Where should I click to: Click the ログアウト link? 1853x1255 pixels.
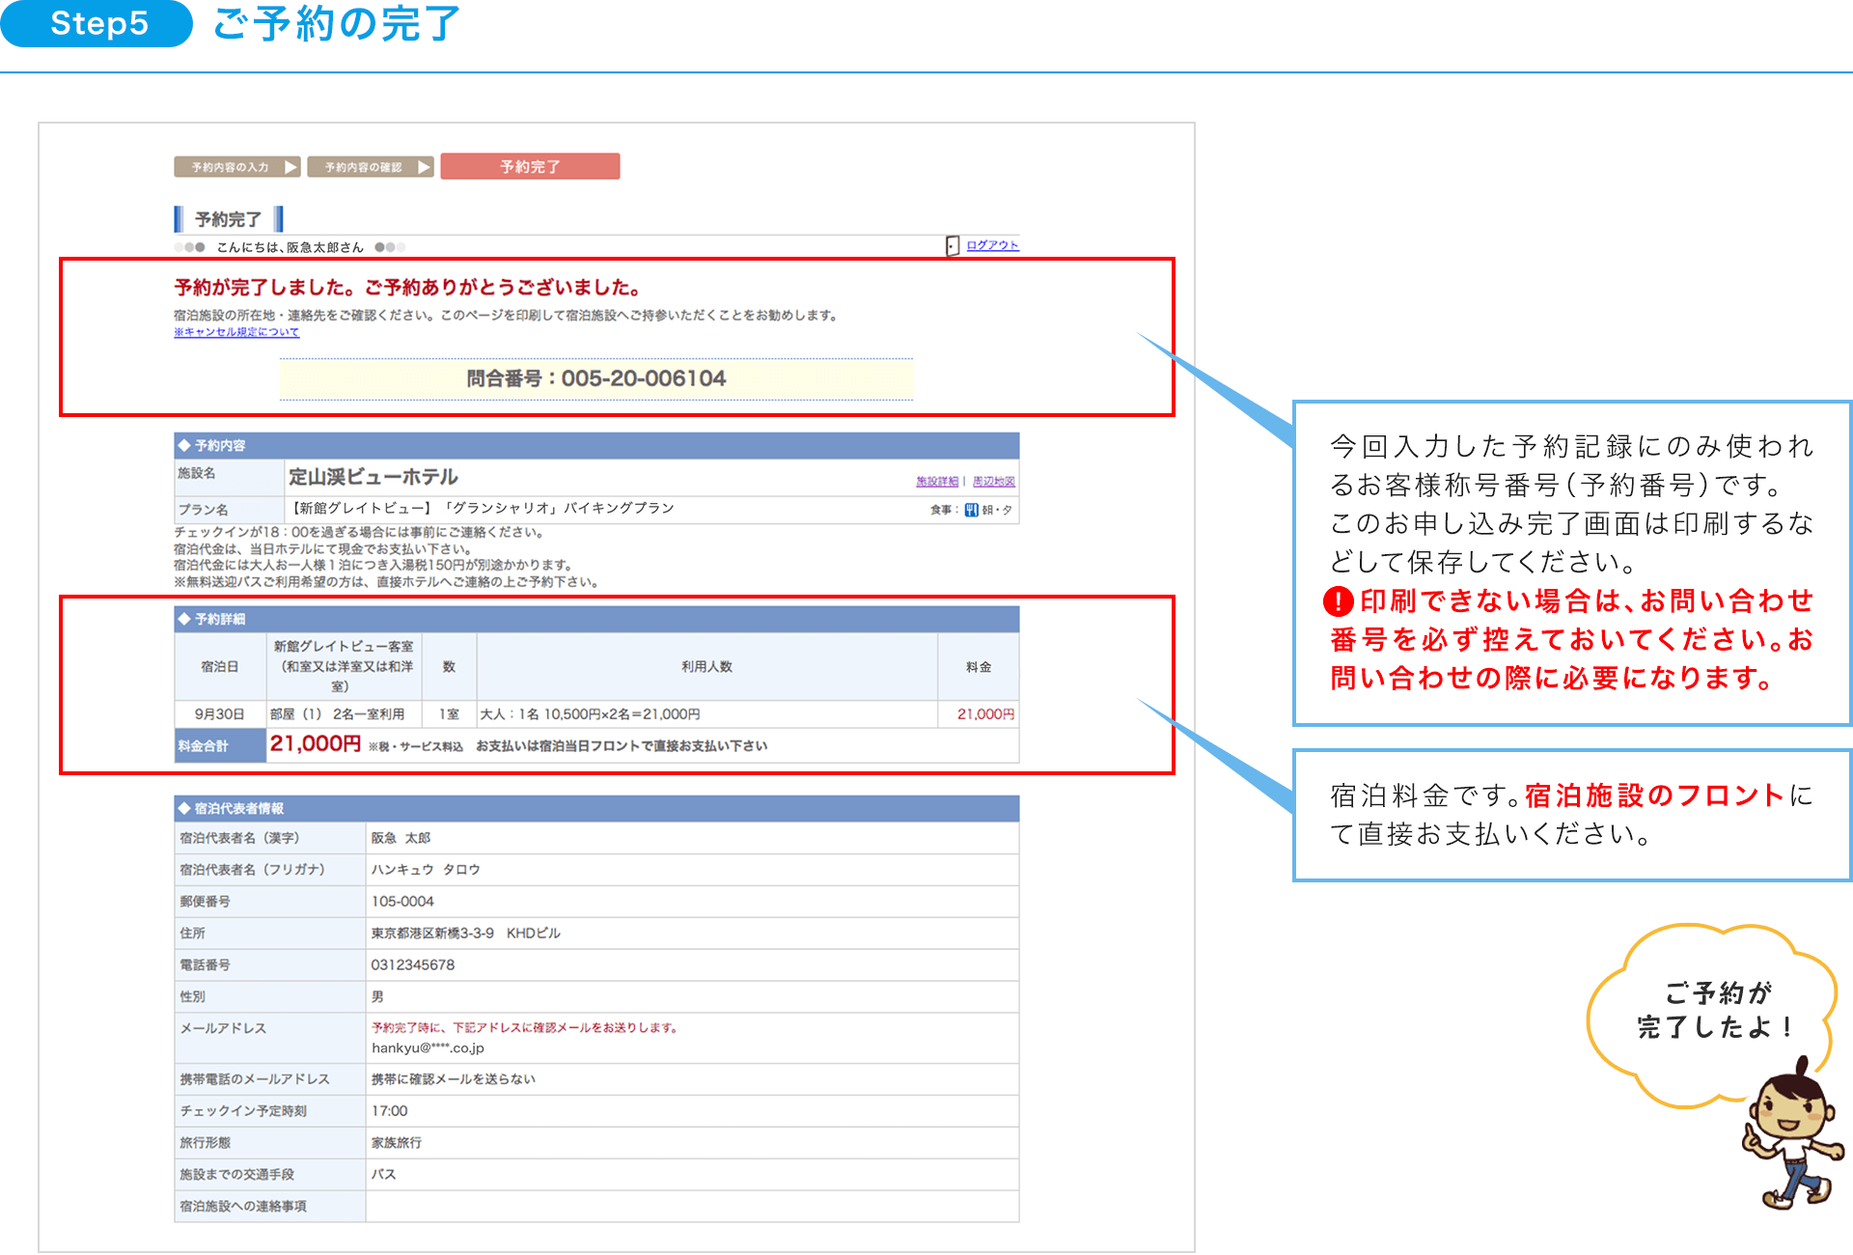pyautogui.click(x=992, y=245)
